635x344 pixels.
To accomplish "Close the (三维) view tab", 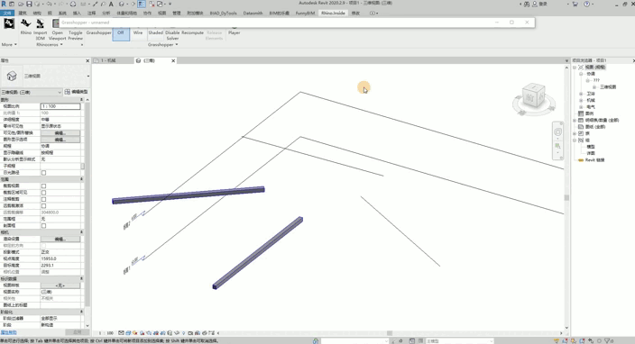I will pos(173,60).
